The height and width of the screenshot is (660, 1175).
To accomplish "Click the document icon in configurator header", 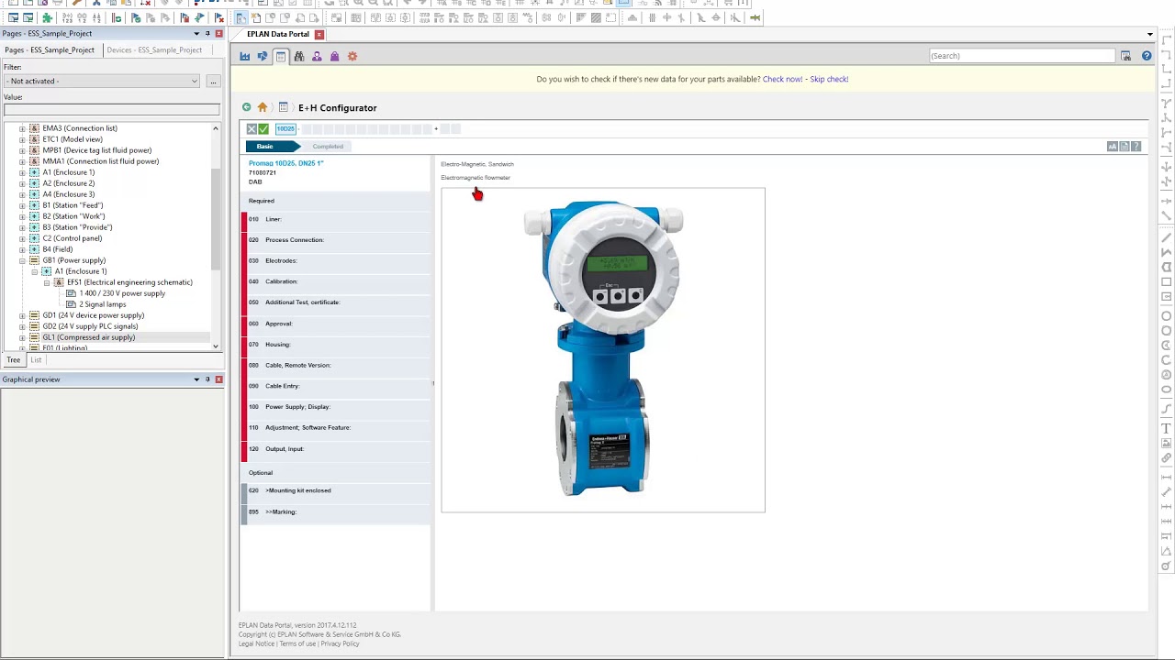I will (1124, 147).
